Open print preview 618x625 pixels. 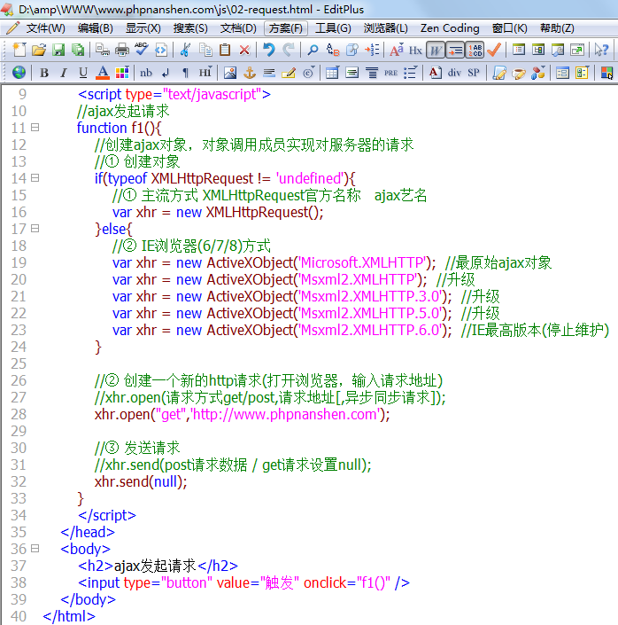point(103,50)
